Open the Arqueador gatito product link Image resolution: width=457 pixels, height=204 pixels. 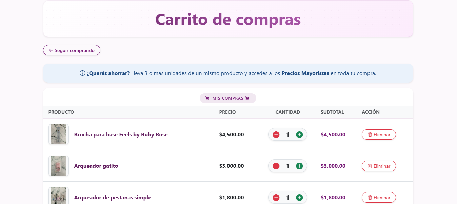(x=96, y=166)
